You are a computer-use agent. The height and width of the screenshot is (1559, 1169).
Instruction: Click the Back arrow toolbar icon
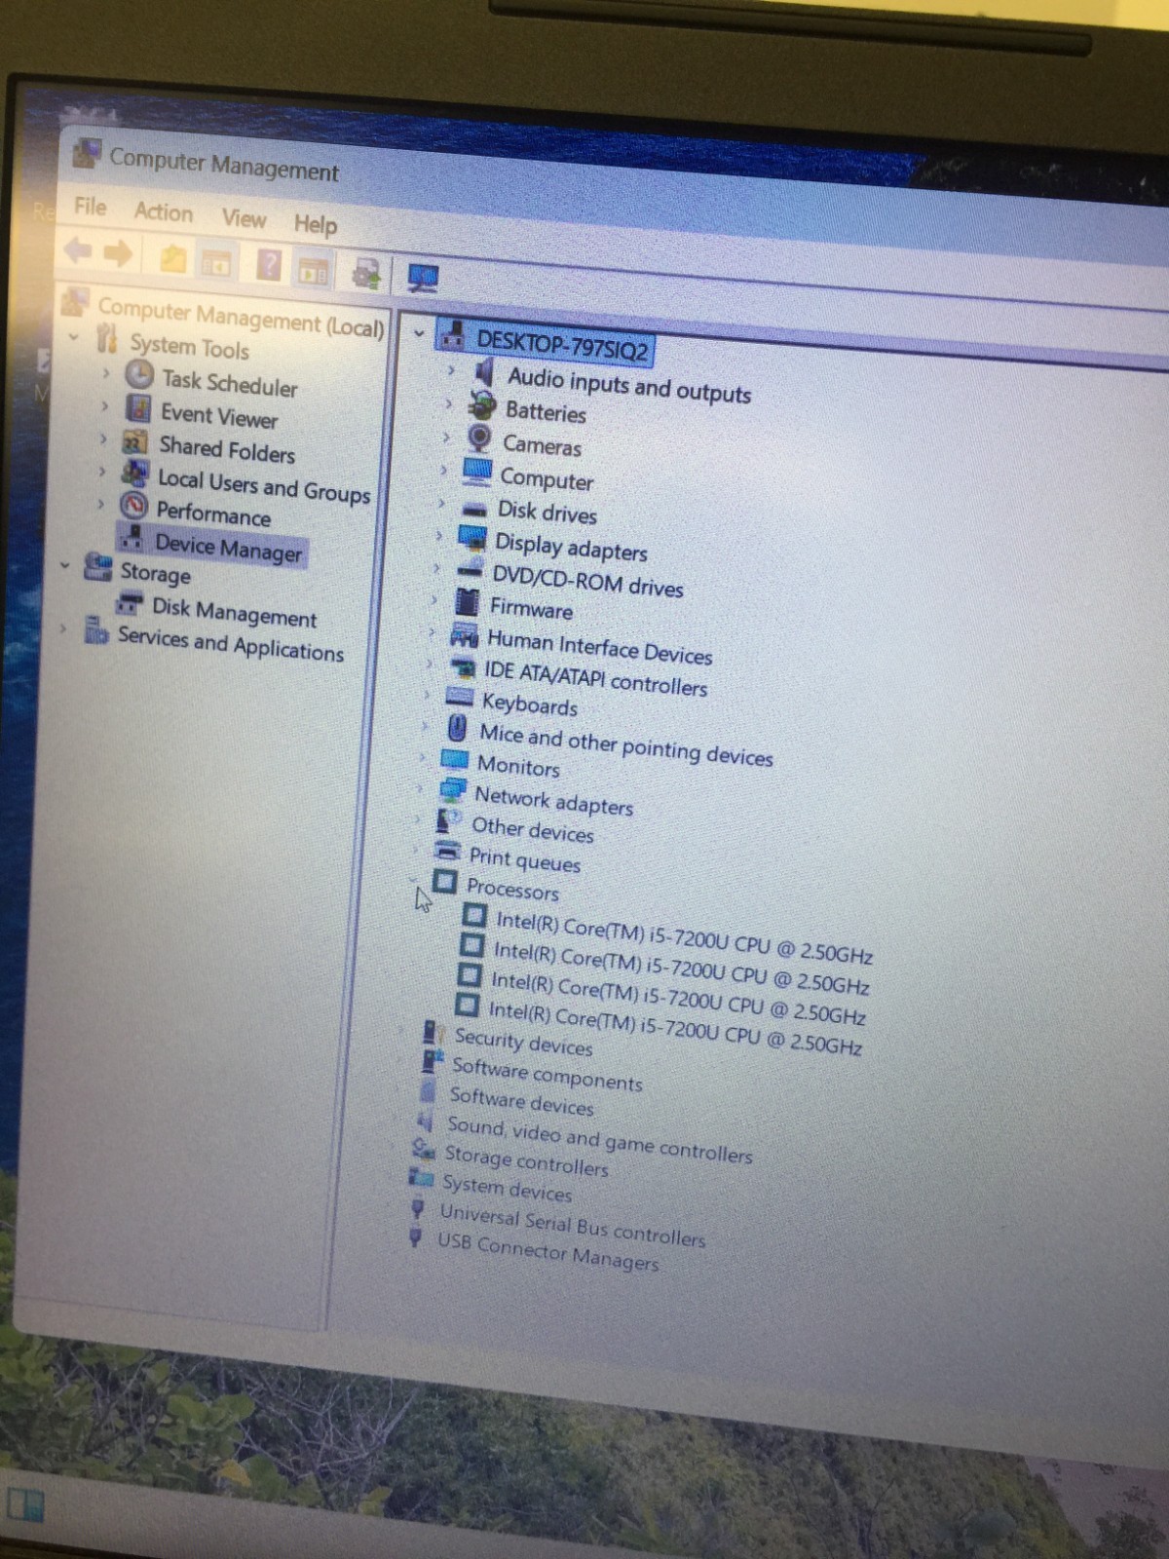(77, 251)
